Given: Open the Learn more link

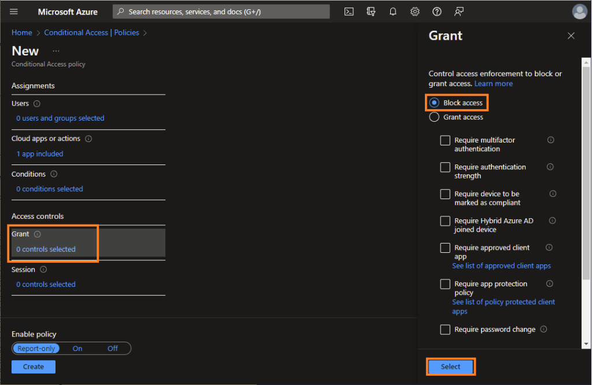Looking at the screenshot, I should [x=494, y=84].
